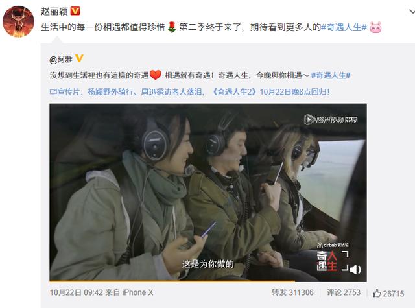Click the orange verified badge beside 赵丽颖
The height and width of the screenshot is (308, 415).
point(75,11)
